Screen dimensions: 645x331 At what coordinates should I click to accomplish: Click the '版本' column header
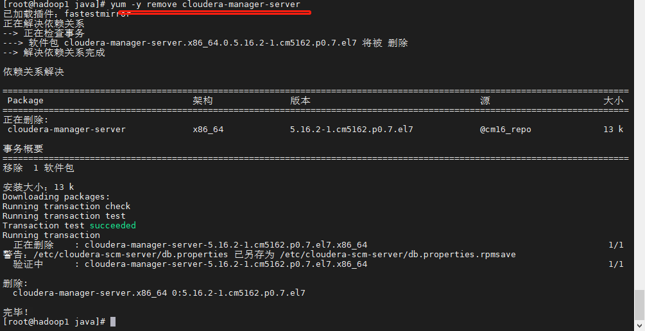(300, 100)
